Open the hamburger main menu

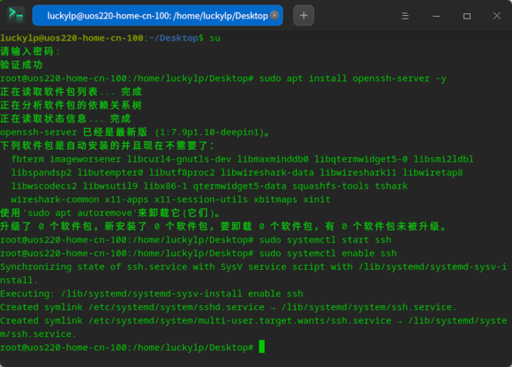406,15
